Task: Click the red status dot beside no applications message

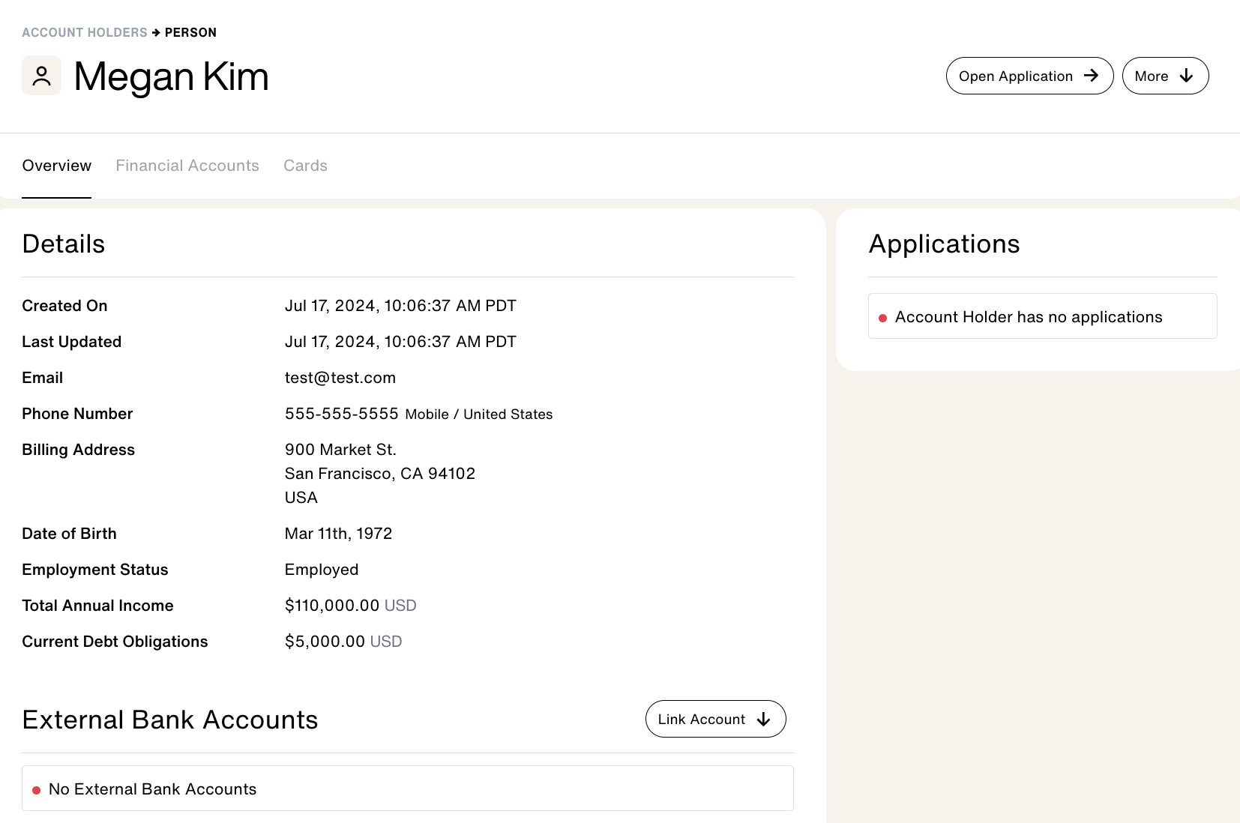Action: (884, 317)
